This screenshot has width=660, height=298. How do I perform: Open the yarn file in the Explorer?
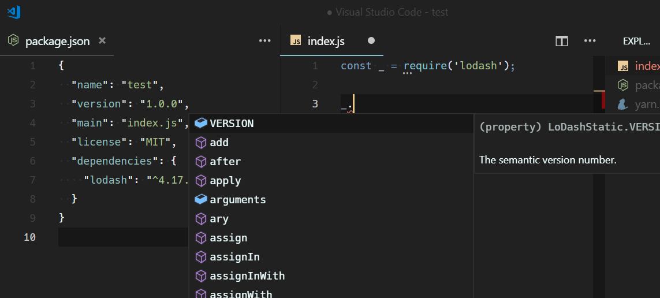pos(633,104)
